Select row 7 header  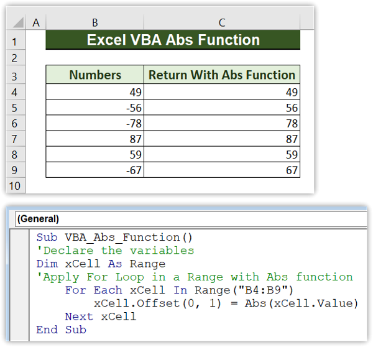coord(16,139)
